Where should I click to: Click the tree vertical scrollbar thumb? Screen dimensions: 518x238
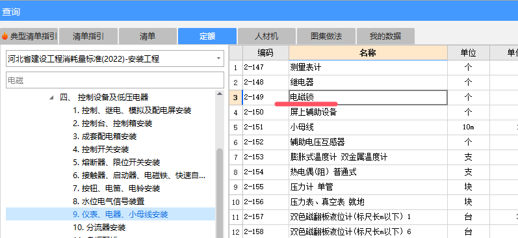(220, 193)
